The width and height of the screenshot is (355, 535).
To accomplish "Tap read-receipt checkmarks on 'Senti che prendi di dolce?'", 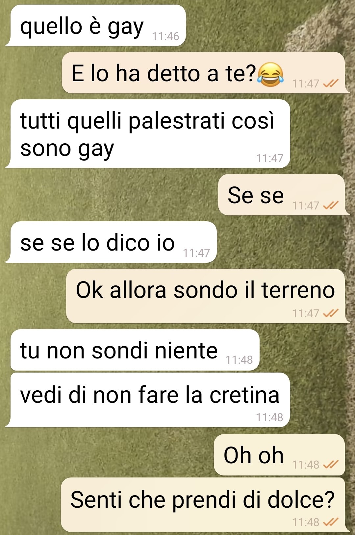I will click(x=331, y=522).
